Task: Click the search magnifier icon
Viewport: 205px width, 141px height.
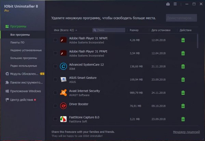Action: click(95, 30)
